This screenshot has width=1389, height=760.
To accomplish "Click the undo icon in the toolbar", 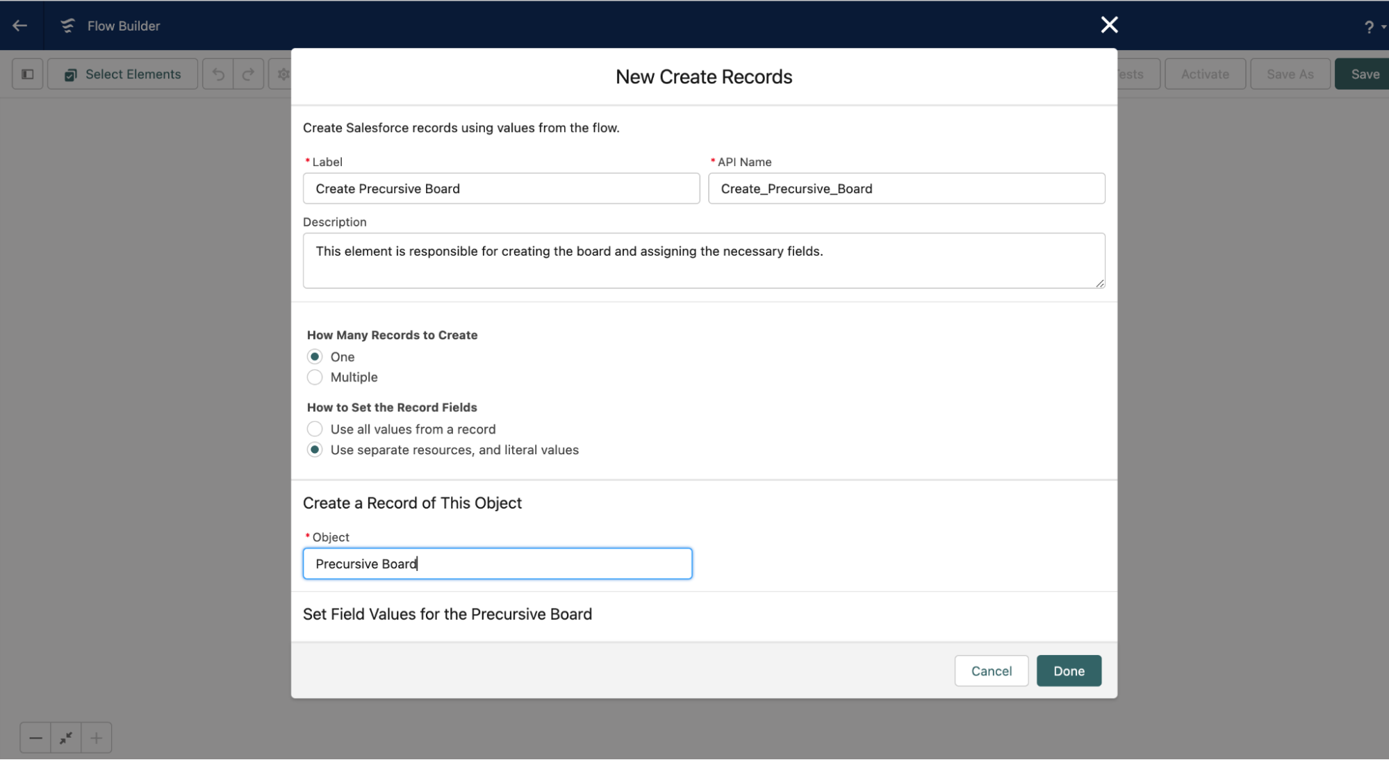I will pos(217,73).
